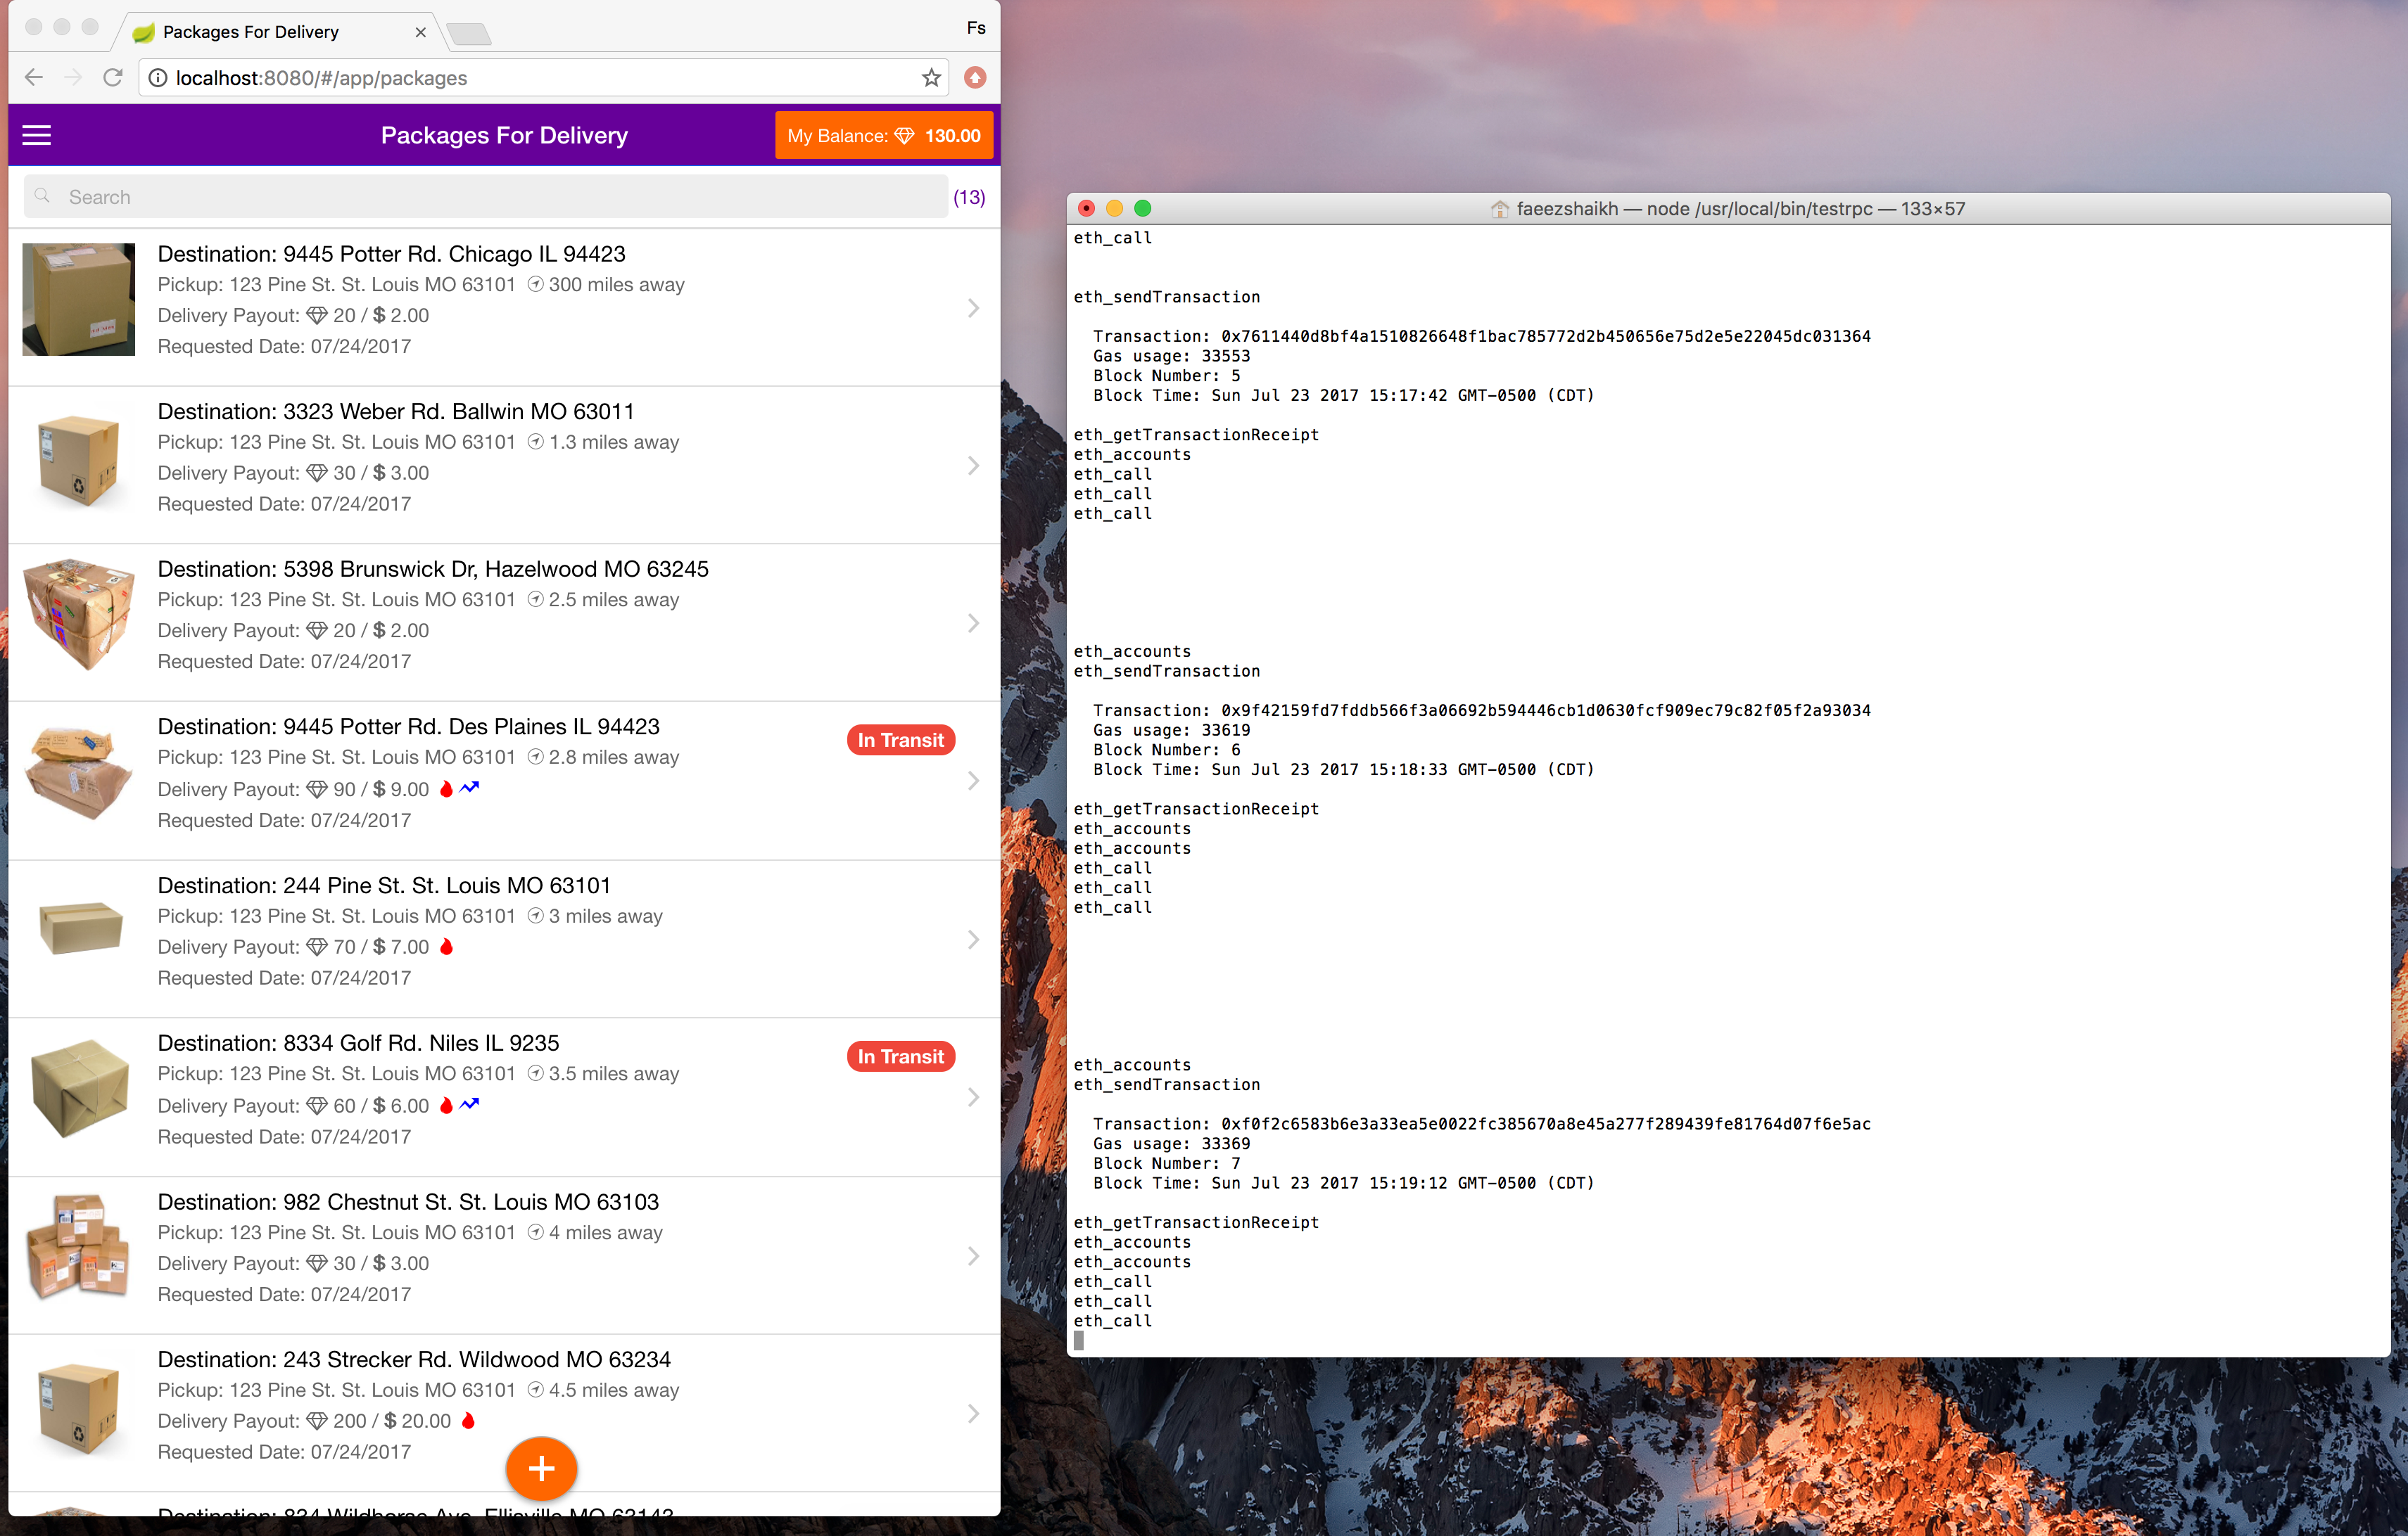Bookmark this page with the star icon

point(931,78)
